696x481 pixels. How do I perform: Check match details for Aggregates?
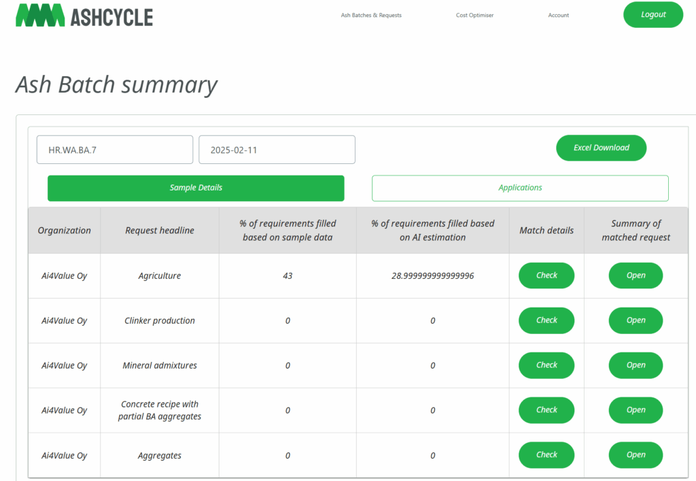546,455
